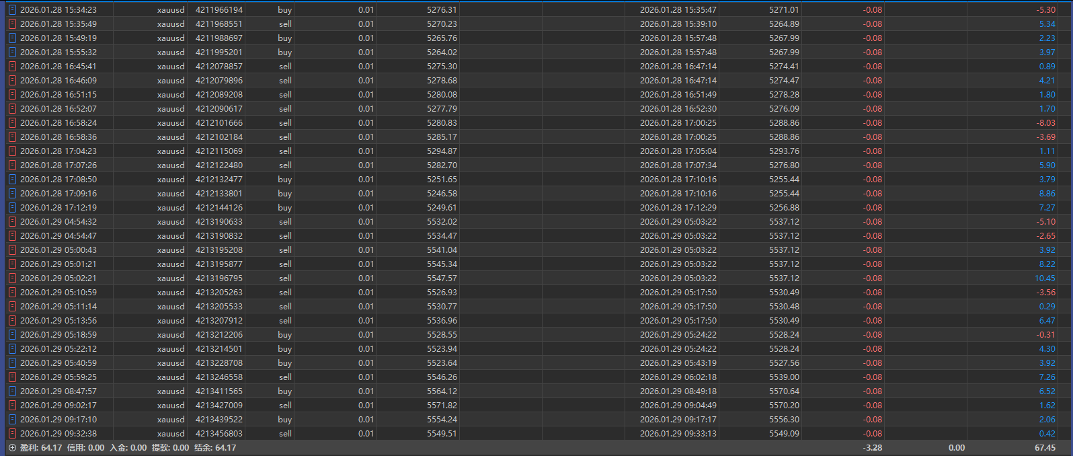Viewport: 1073px width, 456px height.
Task: Select the icon beside 2026.01.28 16:58:36
Action: tap(12, 137)
